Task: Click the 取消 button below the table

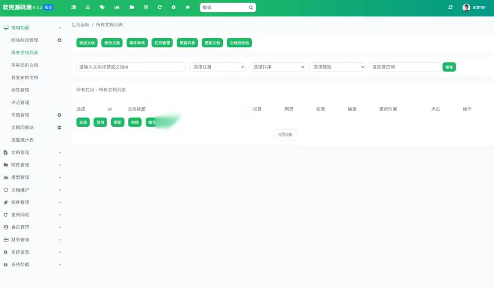Action: [x=100, y=122]
